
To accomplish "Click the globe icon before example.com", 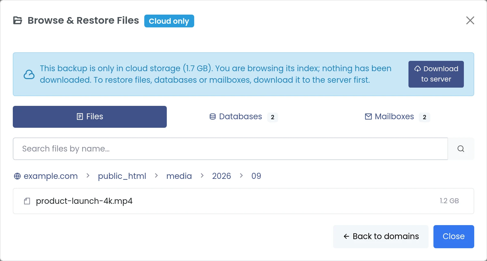I will pos(17,176).
